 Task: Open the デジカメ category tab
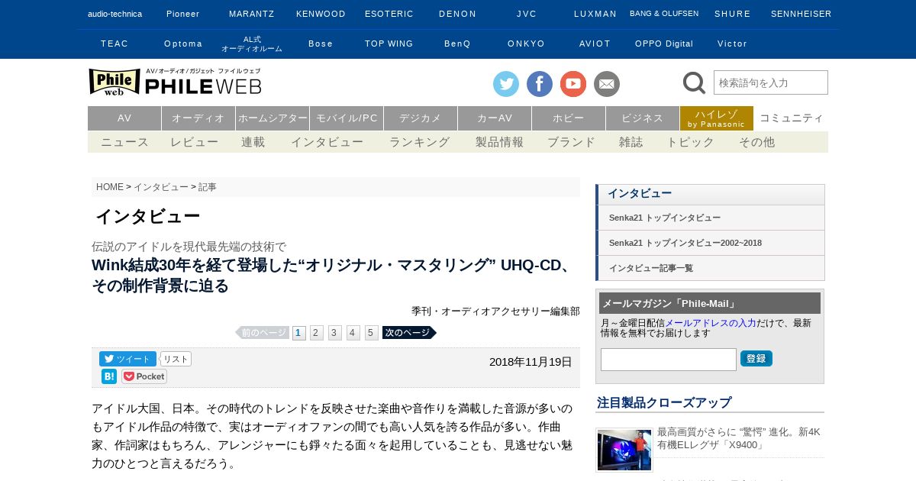coord(421,118)
